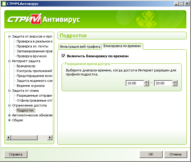
Task: Select 'Контроль приложений' tree item
Action: tap(34, 71)
